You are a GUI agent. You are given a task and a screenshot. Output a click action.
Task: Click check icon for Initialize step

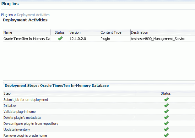tap(166, 105)
